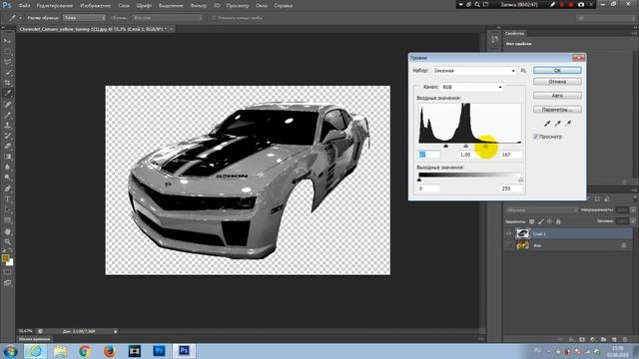The width and height of the screenshot is (639, 359).
Task: Select the Eraser tool
Action: [7, 147]
